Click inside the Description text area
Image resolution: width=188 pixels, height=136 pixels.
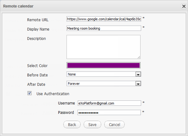pos(103,46)
